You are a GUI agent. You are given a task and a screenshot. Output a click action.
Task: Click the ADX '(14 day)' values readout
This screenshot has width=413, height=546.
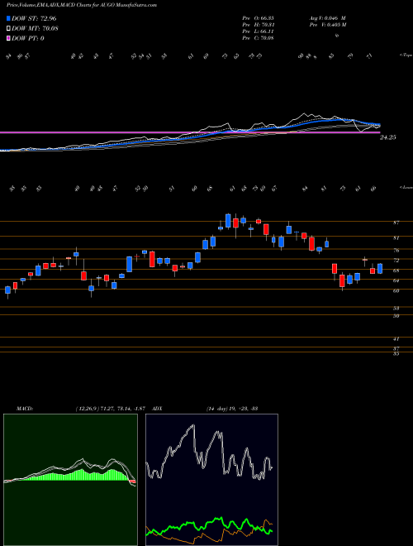tap(231, 409)
